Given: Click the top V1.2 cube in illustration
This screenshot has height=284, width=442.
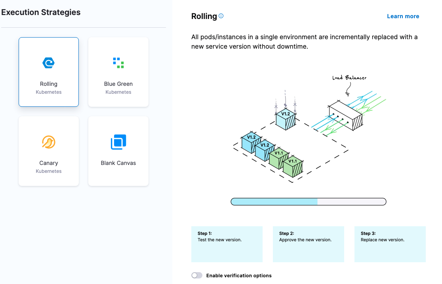Looking at the screenshot, I should [x=286, y=119].
